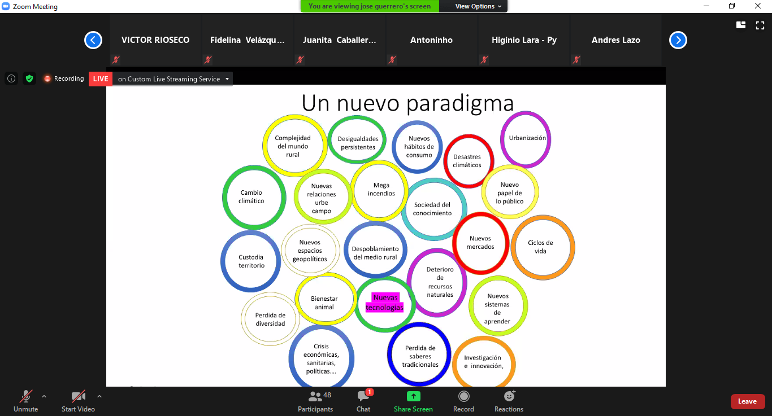Start recording with the Record button
This screenshot has width=772, height=416.
[463, 400]
